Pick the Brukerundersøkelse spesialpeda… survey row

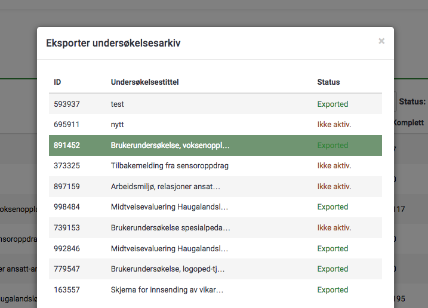(170, 227)
